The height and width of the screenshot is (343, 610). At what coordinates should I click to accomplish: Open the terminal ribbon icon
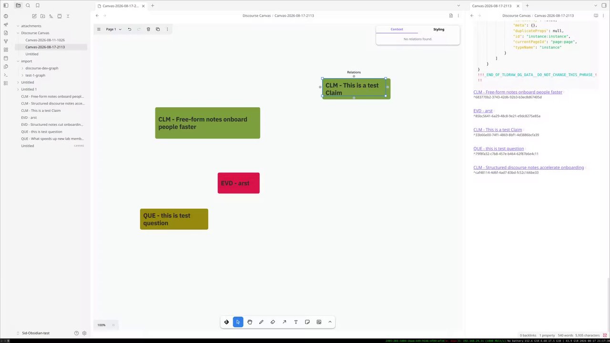6,75
